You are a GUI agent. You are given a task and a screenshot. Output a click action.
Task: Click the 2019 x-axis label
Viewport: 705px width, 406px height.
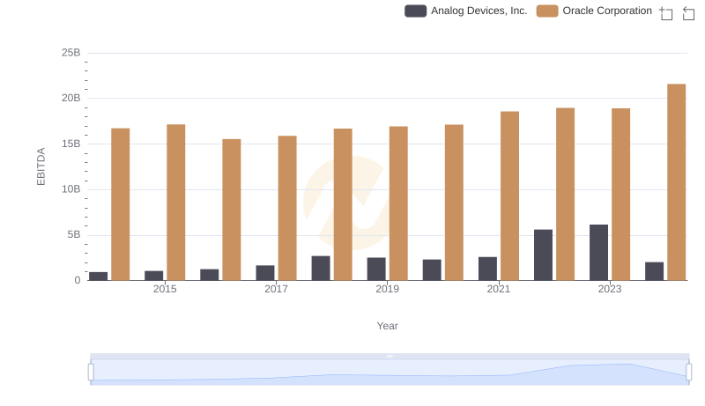pos(387,289)
